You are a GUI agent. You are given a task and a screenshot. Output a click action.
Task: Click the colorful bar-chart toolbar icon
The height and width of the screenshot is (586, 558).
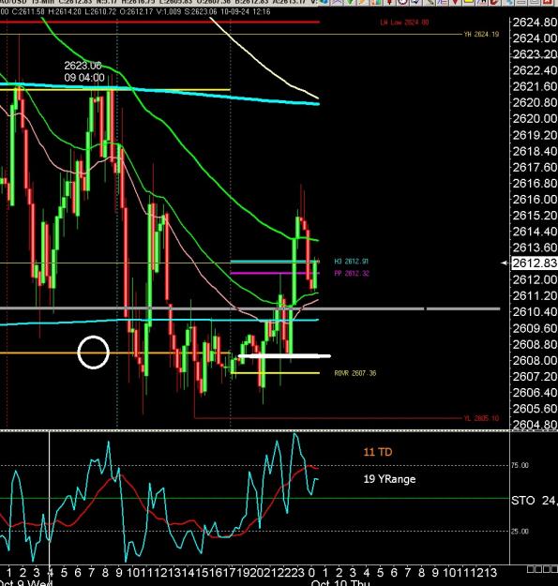coord(376,2)
